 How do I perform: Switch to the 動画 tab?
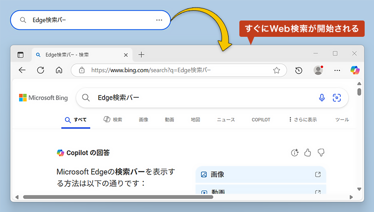(x=169, y=120)
